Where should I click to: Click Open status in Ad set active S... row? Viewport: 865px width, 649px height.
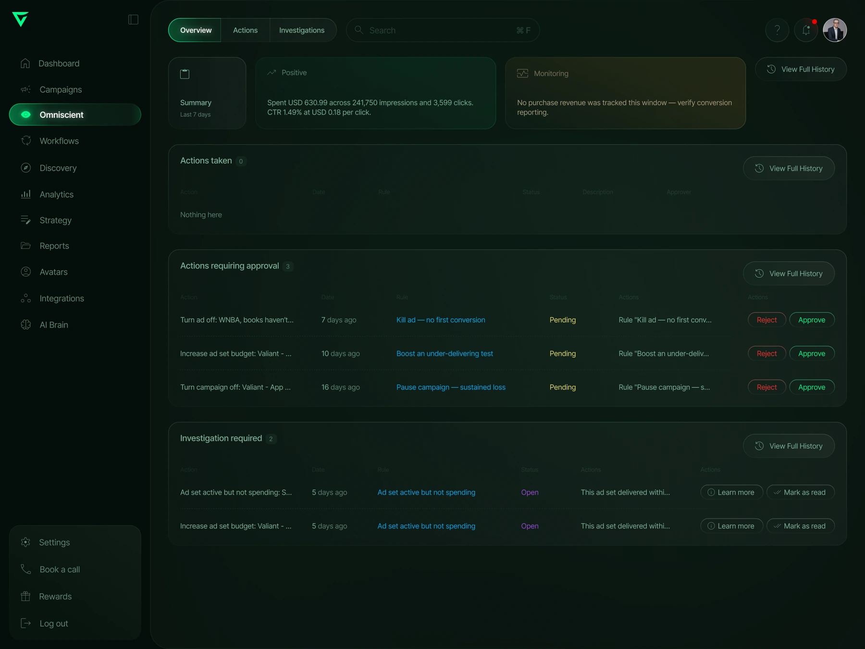click(530, 492)
